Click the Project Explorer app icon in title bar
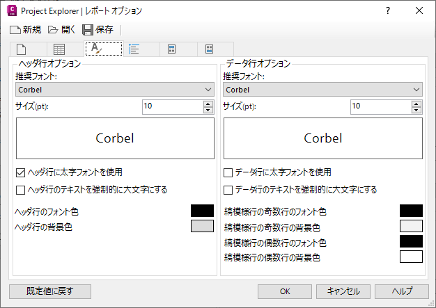The height and width of the screenshot is (308, 436). coord(10,10)
